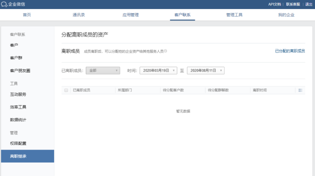The height and width of the screenshot is (176, 315).
Task: Open the end date picker 2020年08月11日
Action: coord(205,71)
